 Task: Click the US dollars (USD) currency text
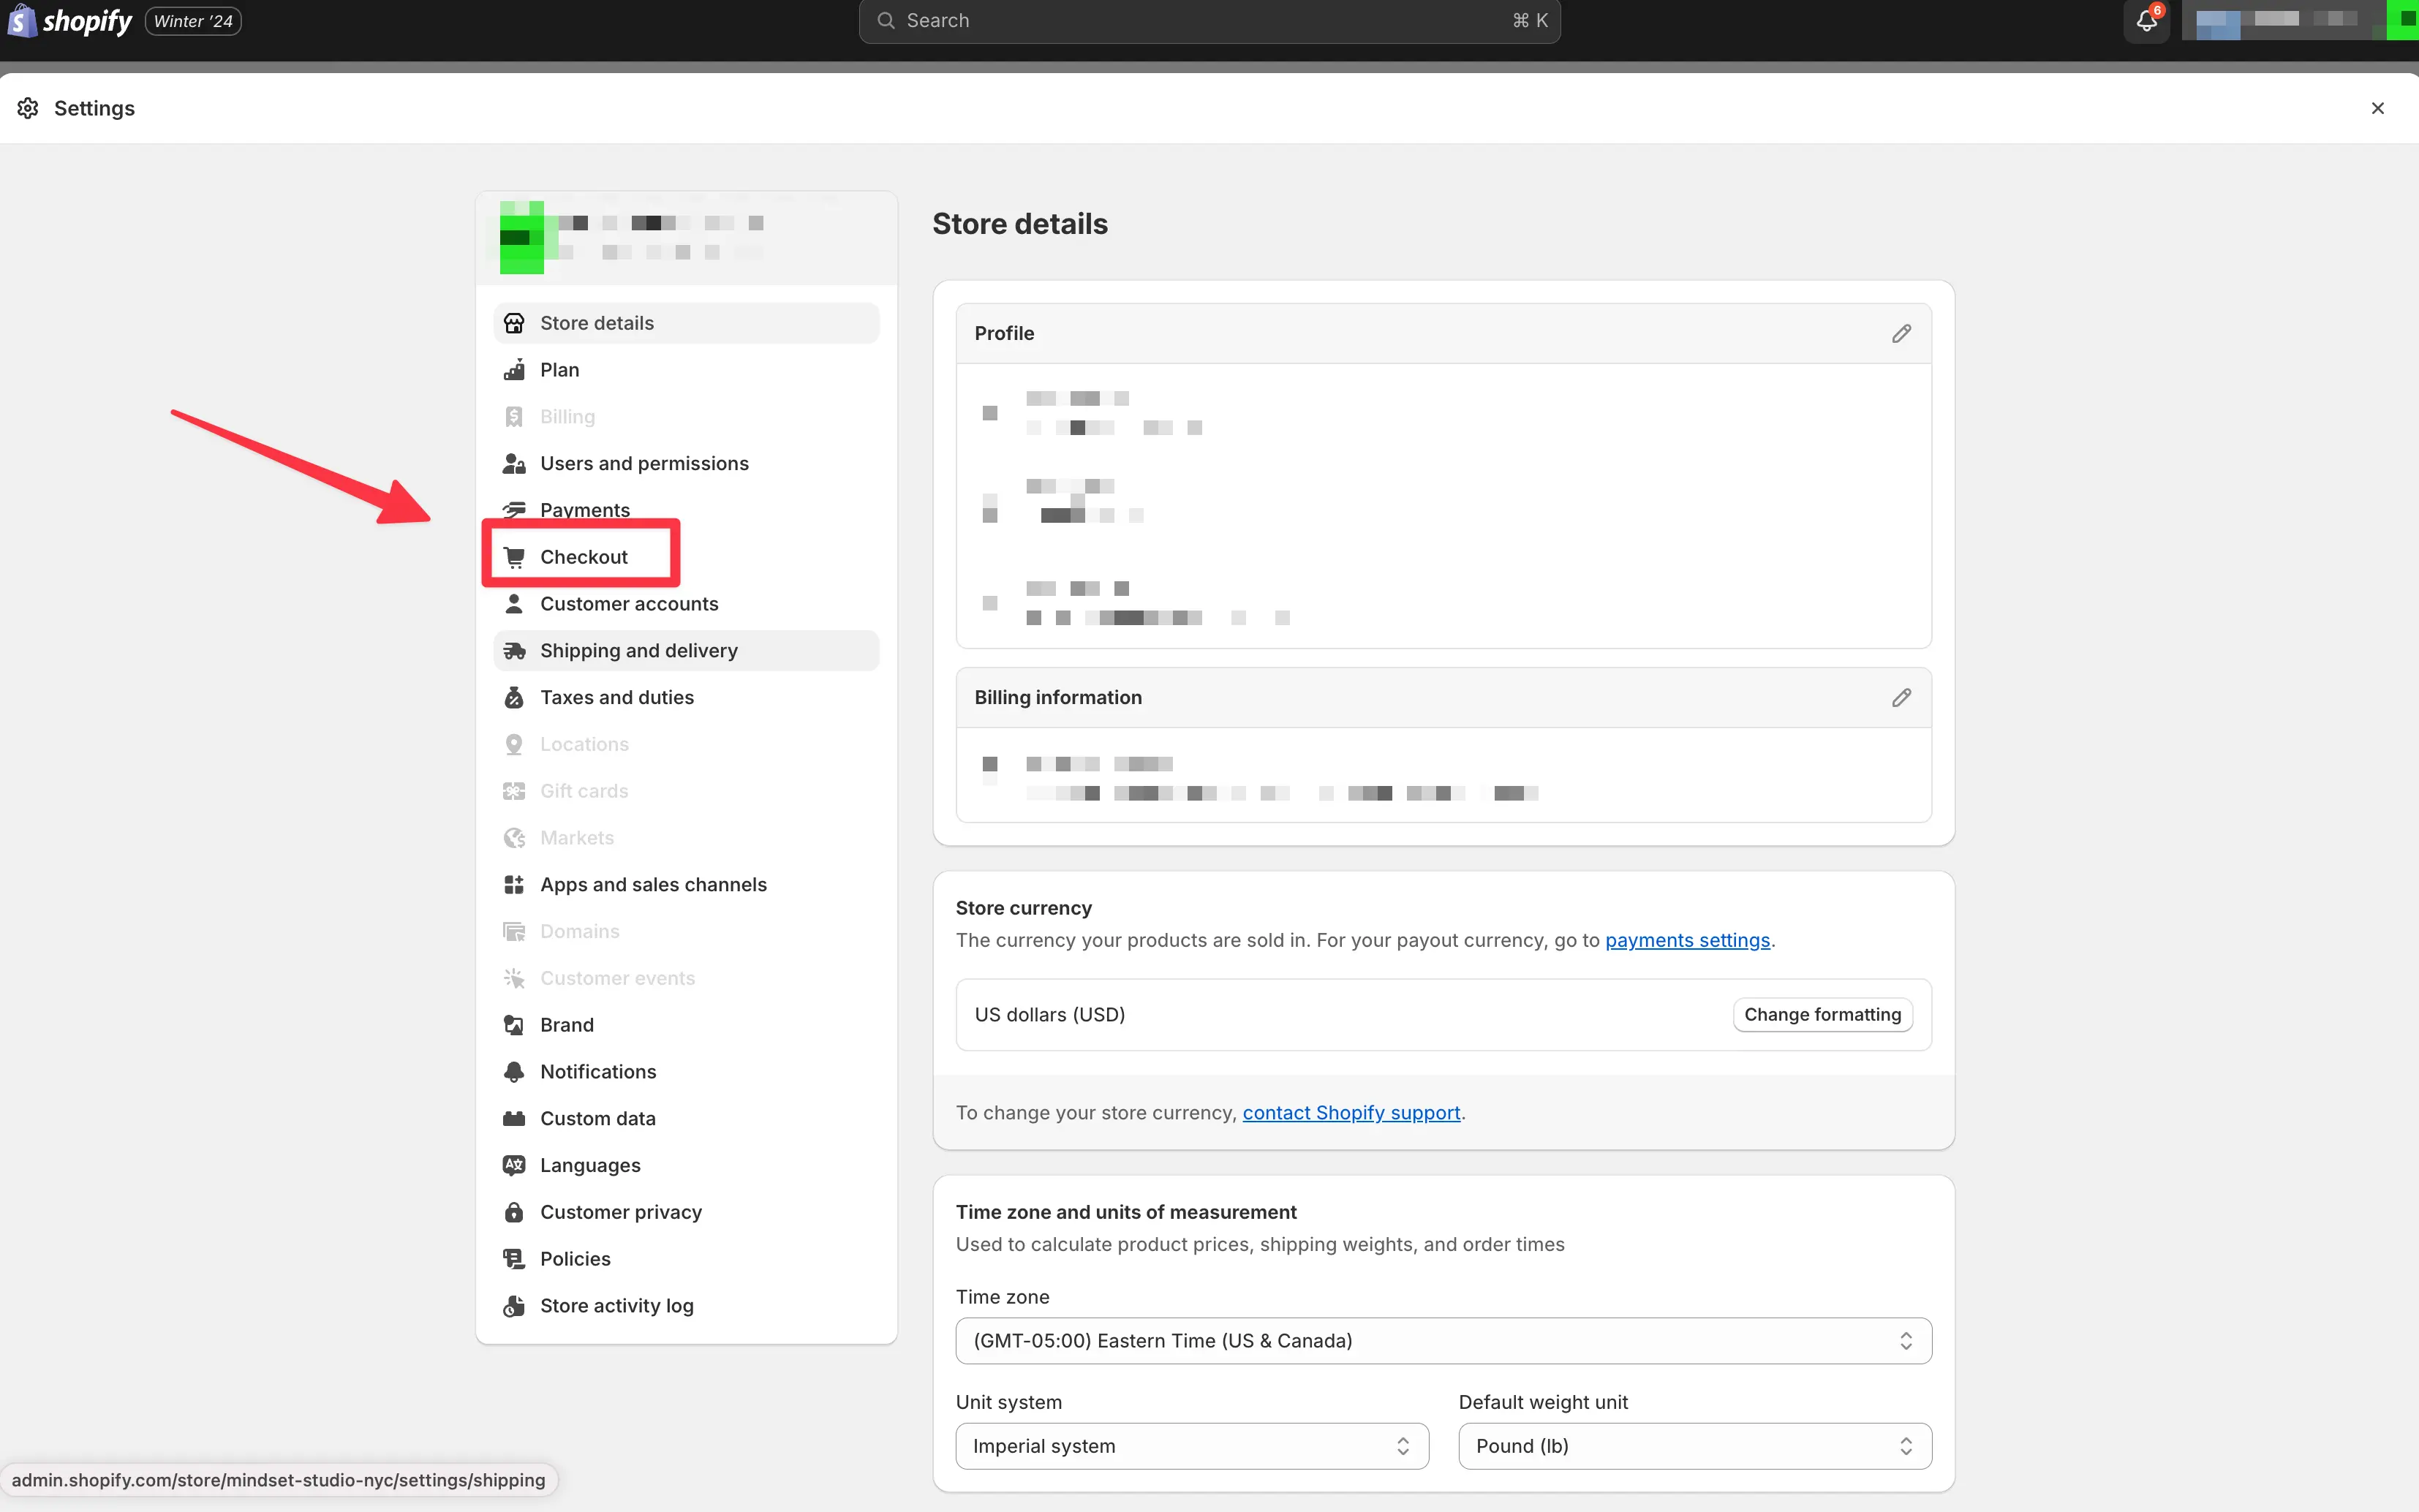pyautogui.click(x=1049, y=1014)
